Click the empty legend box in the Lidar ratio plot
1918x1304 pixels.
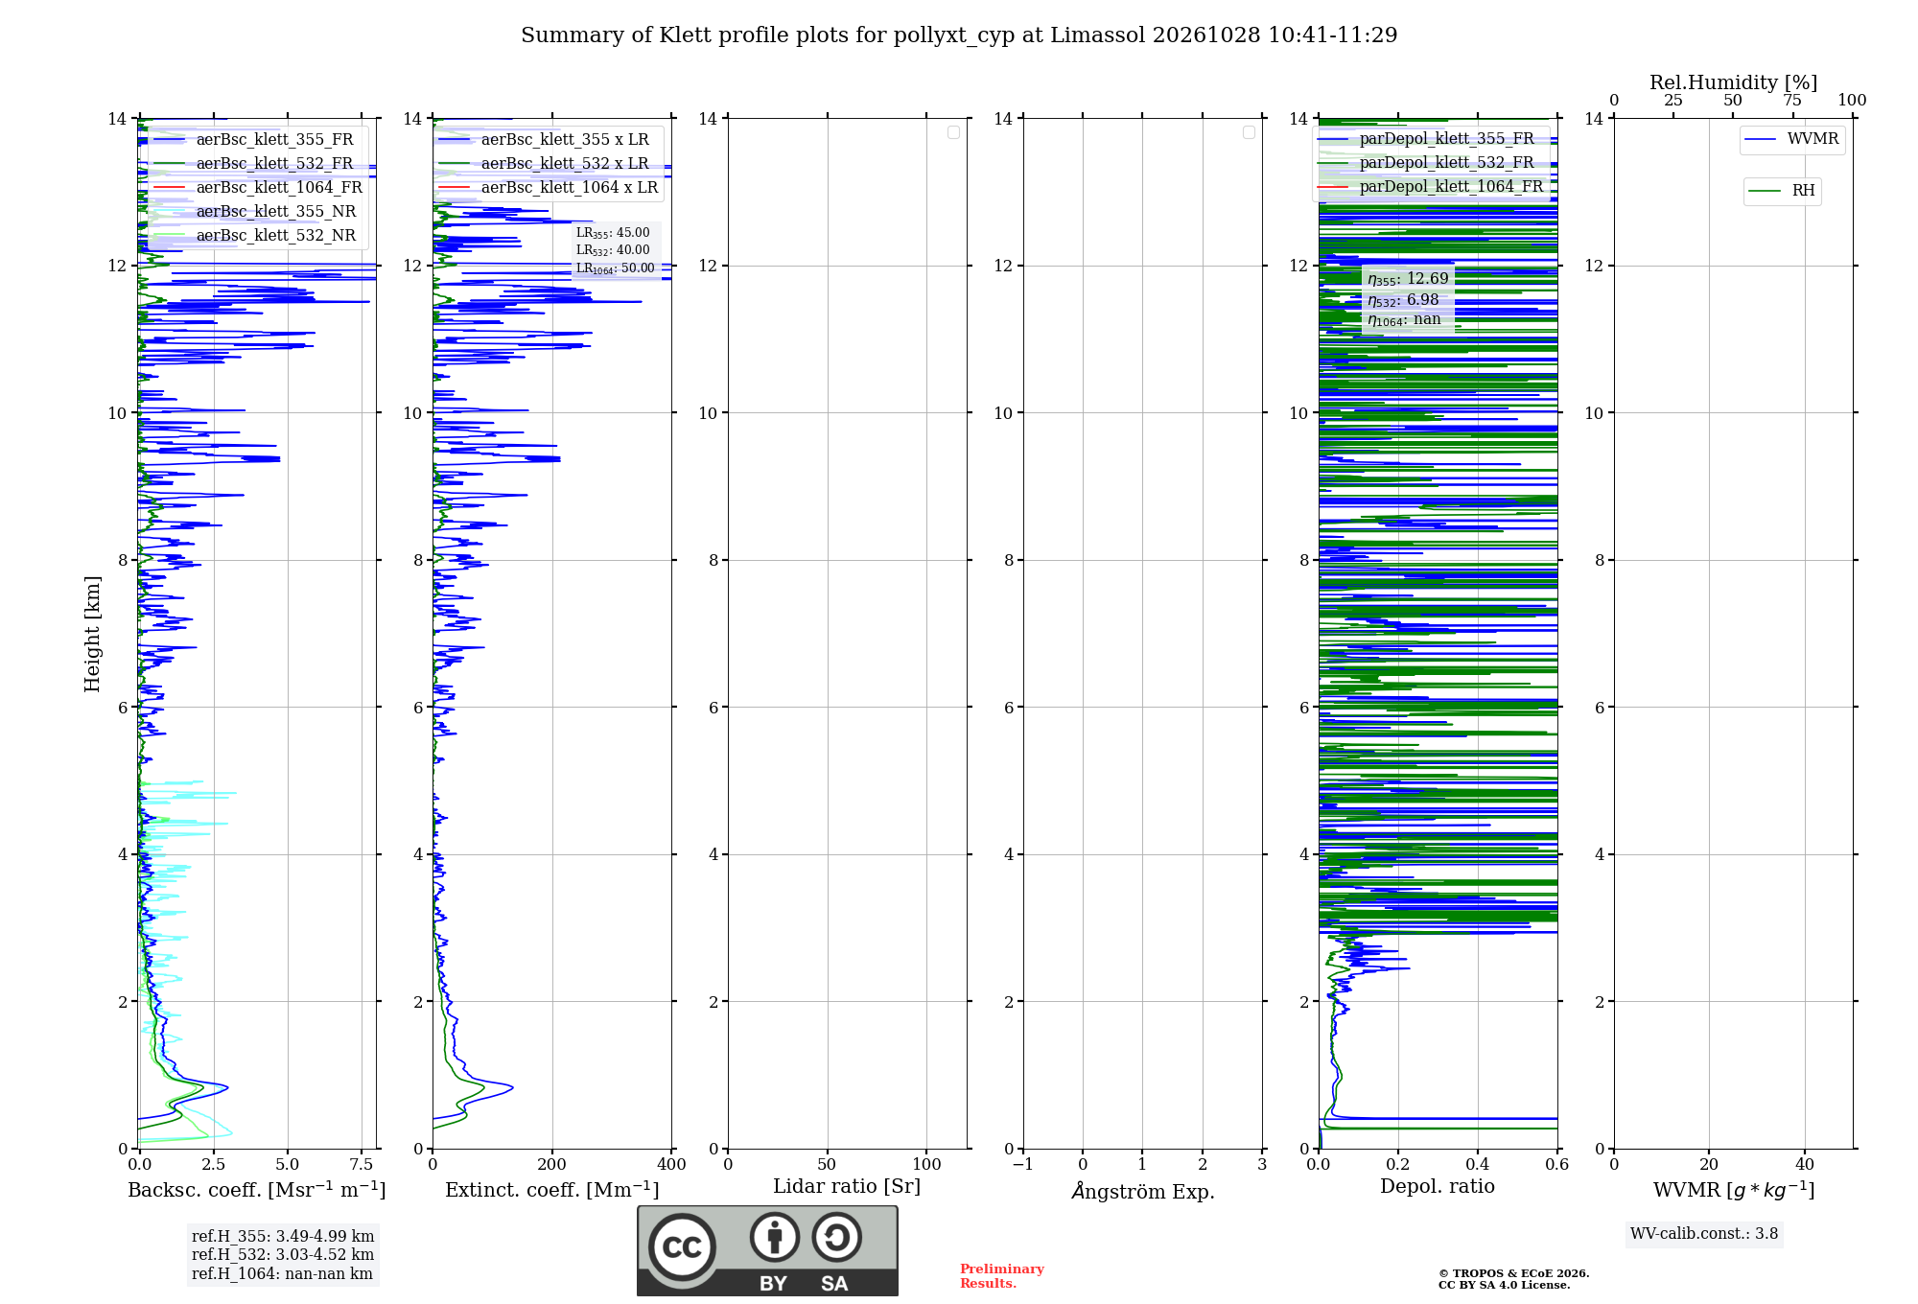[x=953, y=132]
